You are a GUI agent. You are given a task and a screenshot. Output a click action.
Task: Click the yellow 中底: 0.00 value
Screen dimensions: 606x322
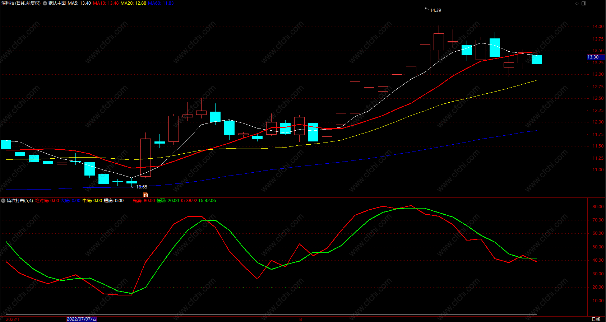pyautogui.click(x=92, y=201)
